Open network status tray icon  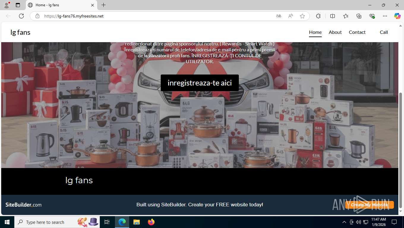366,222
